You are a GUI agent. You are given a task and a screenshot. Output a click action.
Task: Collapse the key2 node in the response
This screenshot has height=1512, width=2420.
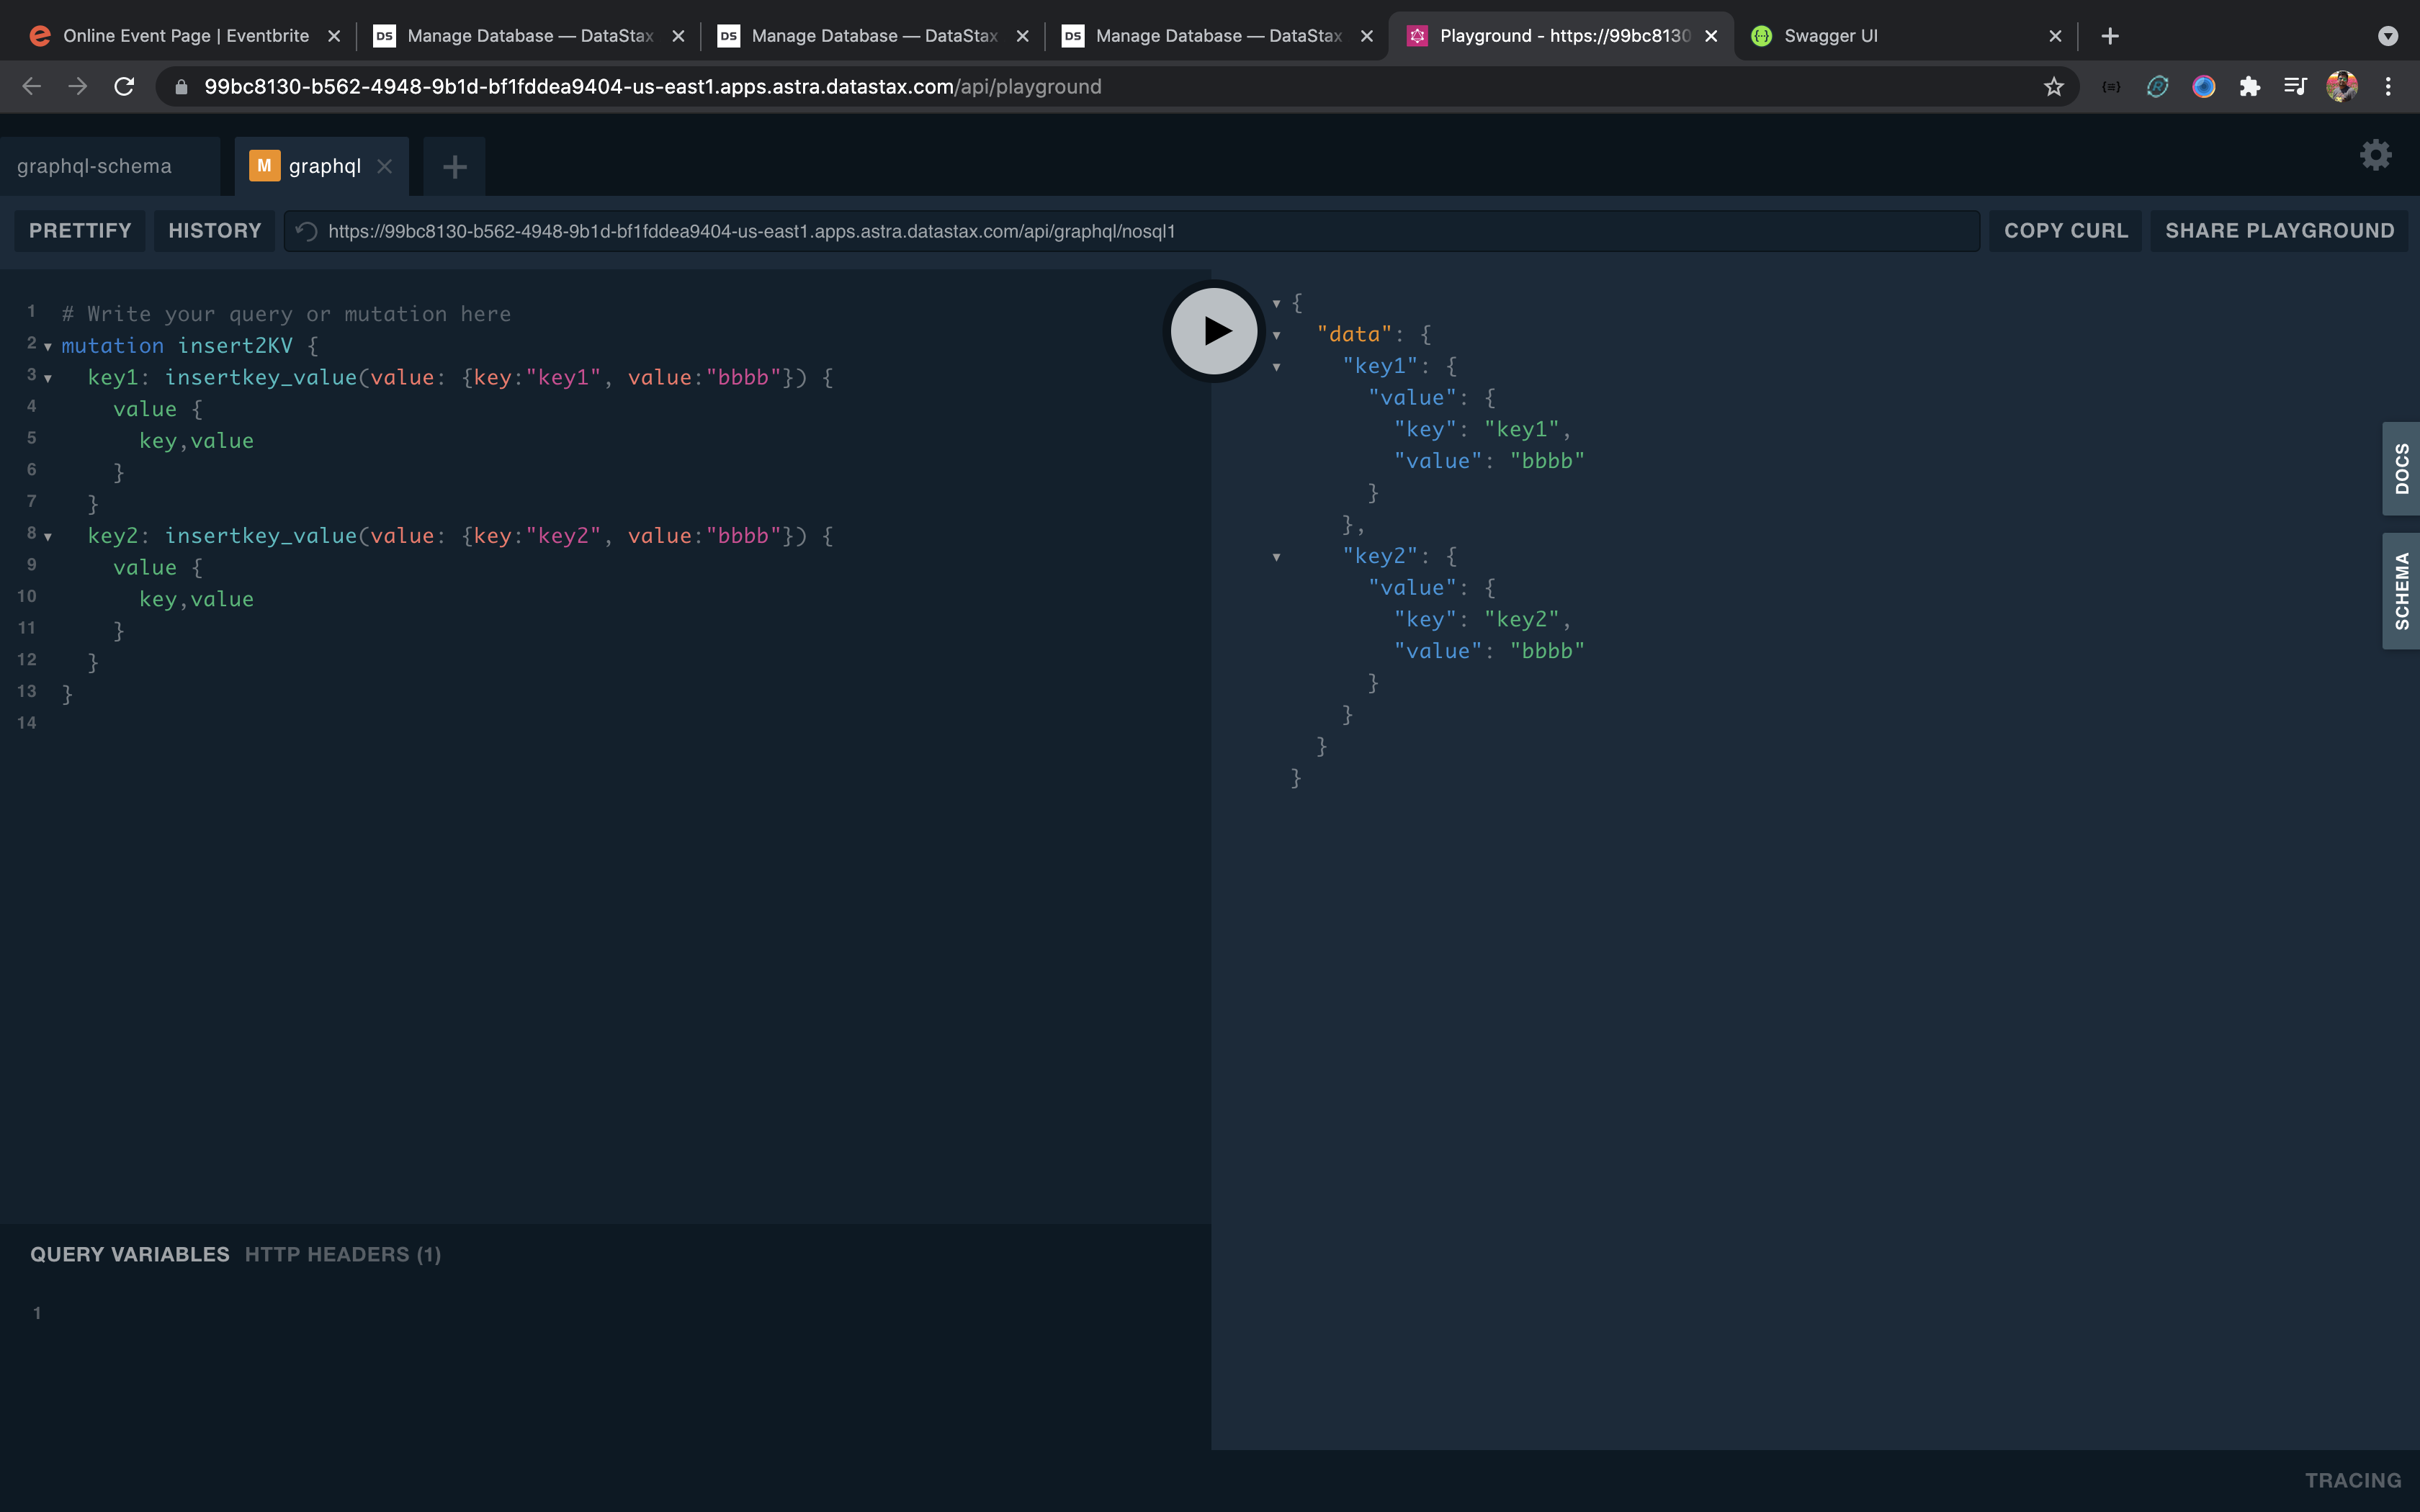(x=1277, y=557)
